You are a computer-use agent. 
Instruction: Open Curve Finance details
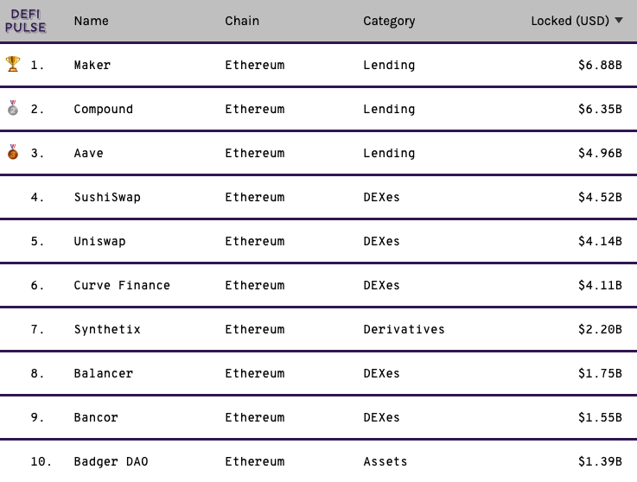[122, 285]
